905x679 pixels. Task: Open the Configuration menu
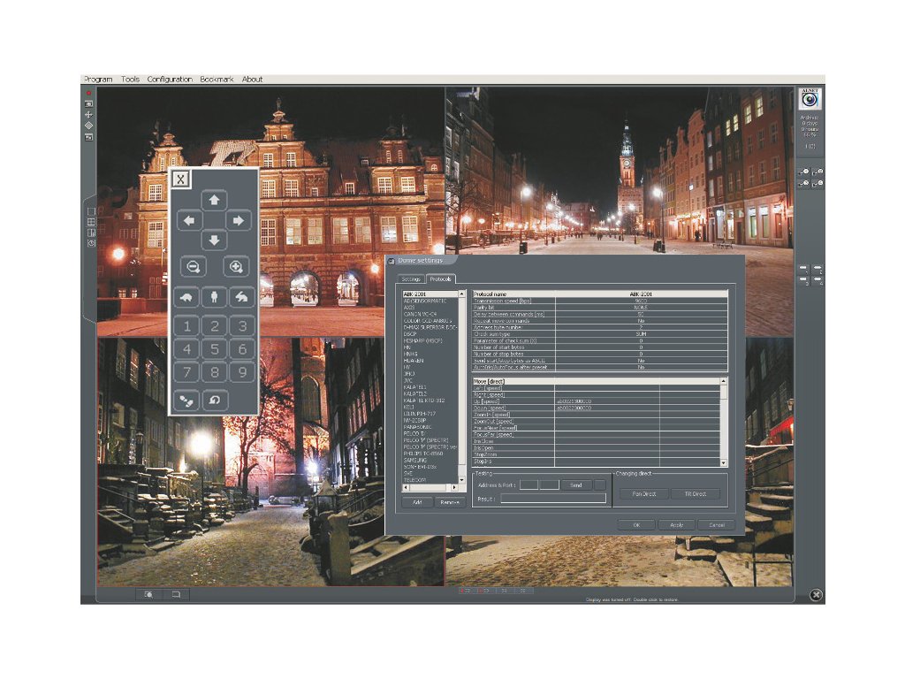[170, 80]
